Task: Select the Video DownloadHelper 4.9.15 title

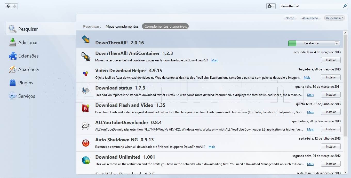Action: (129, 71)
